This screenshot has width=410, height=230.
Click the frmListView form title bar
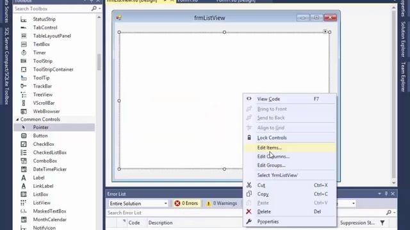coord(209,18)
